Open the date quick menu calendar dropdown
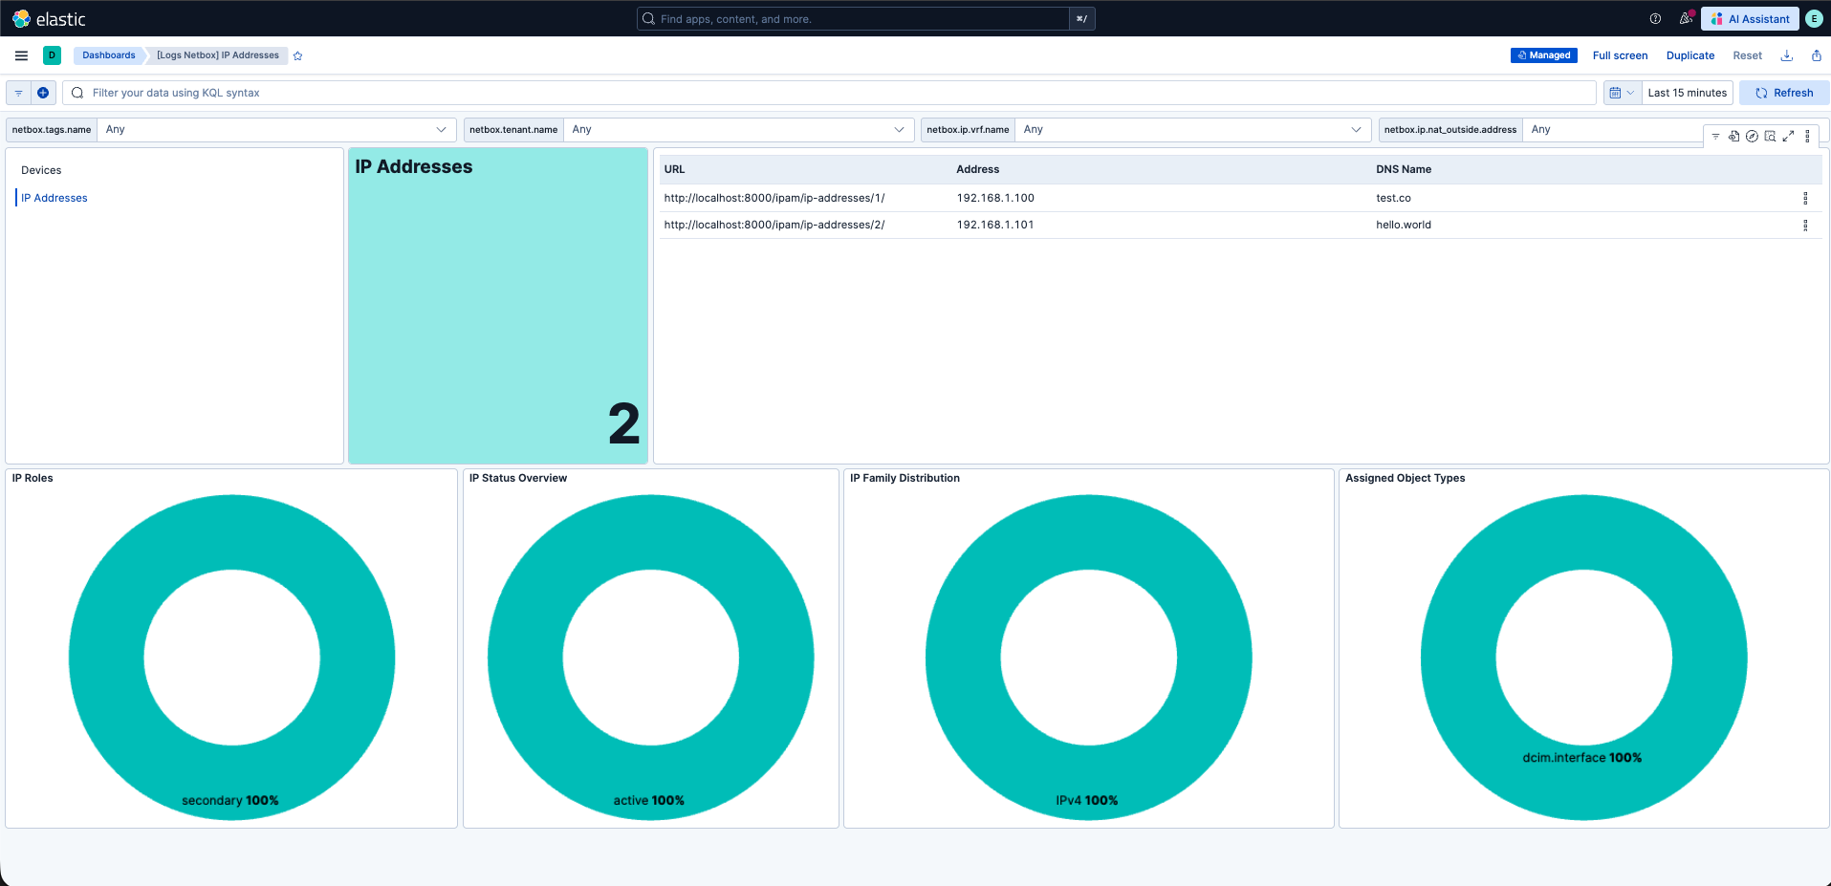The height and width of the screenshot is (886, 1831). click(1621, 93)
